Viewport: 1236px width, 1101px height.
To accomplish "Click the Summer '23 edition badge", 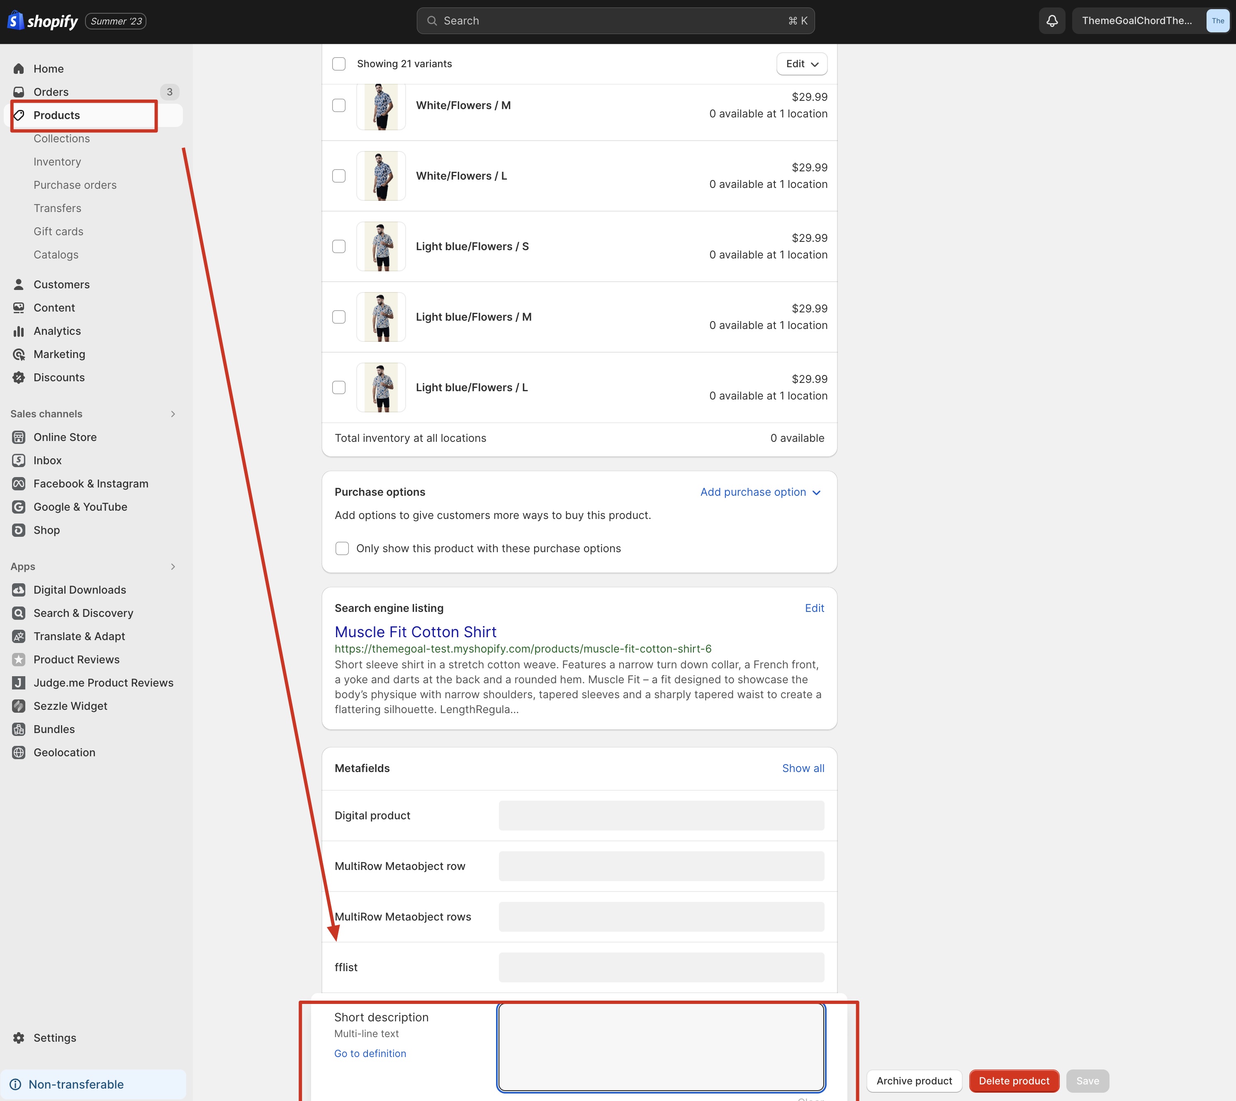I will (116, 21).
